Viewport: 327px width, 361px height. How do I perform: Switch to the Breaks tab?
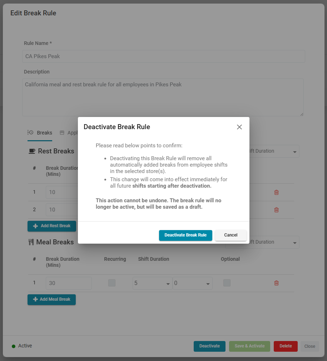tap(44, 133)
